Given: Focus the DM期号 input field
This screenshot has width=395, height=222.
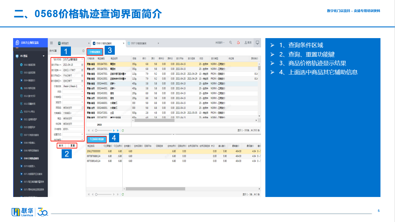Looking at the screenshot, I should pyautogui.click(x=73, y=129).
